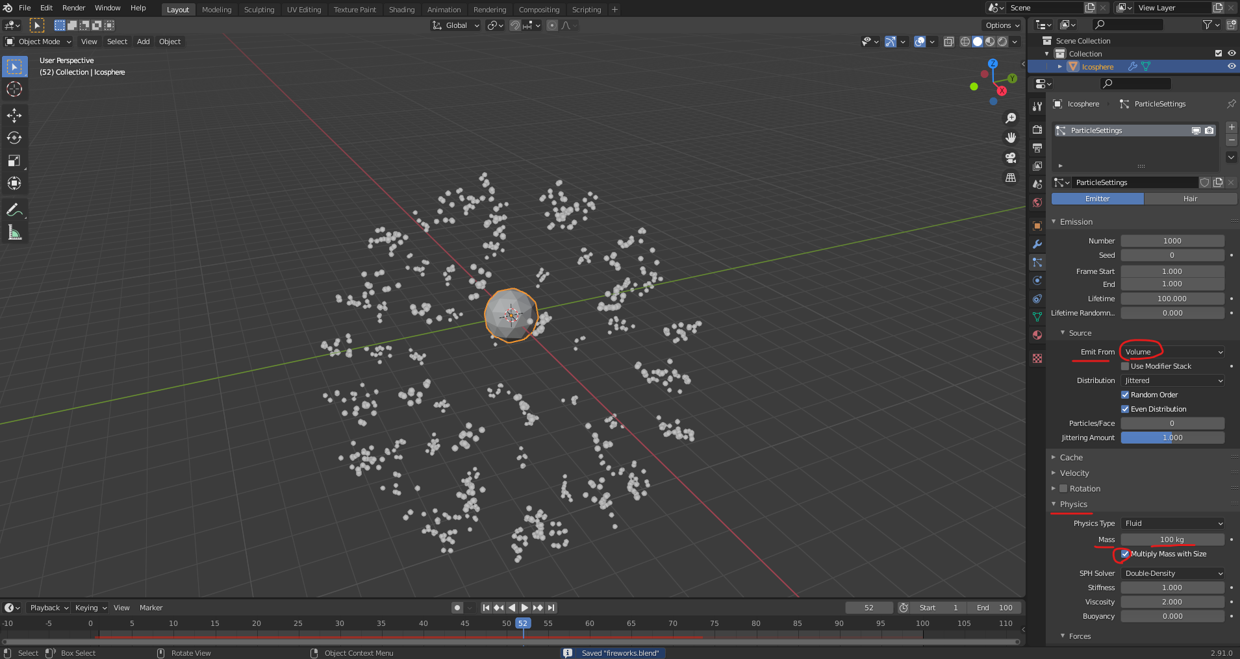
Task: Exclude Collection from view layer checkbox
Action: click(1219, 53)
